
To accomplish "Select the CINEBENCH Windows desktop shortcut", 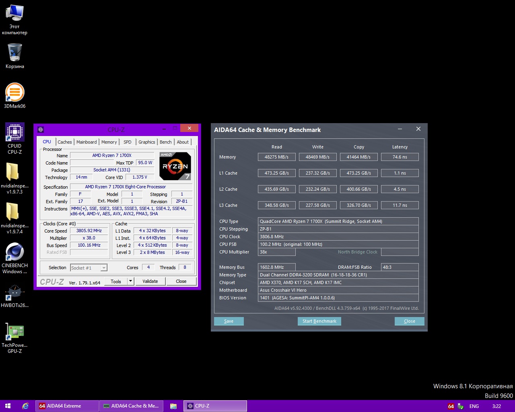I will [x=14, y=258].
